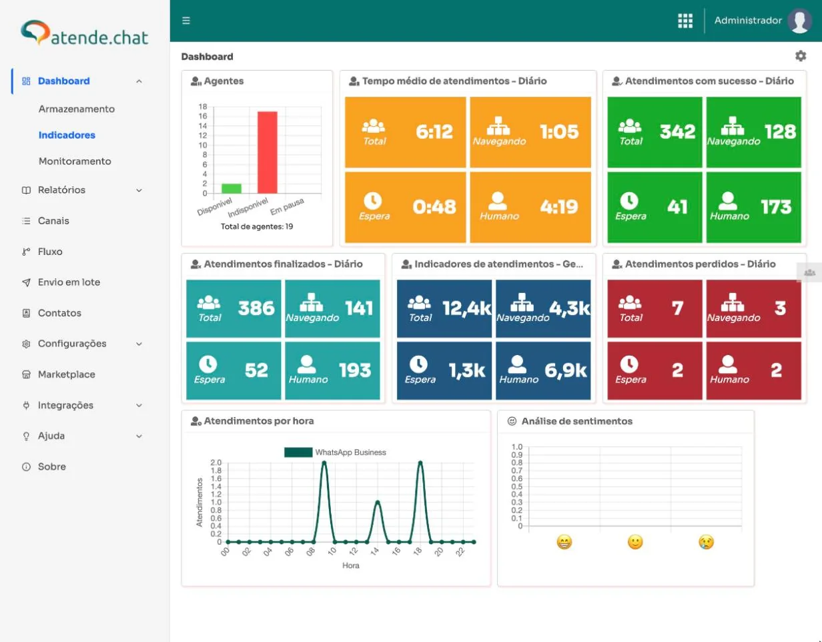822x642 pixels.
Task: Click the Relatórios book icon
Action: tap(26, 190)
